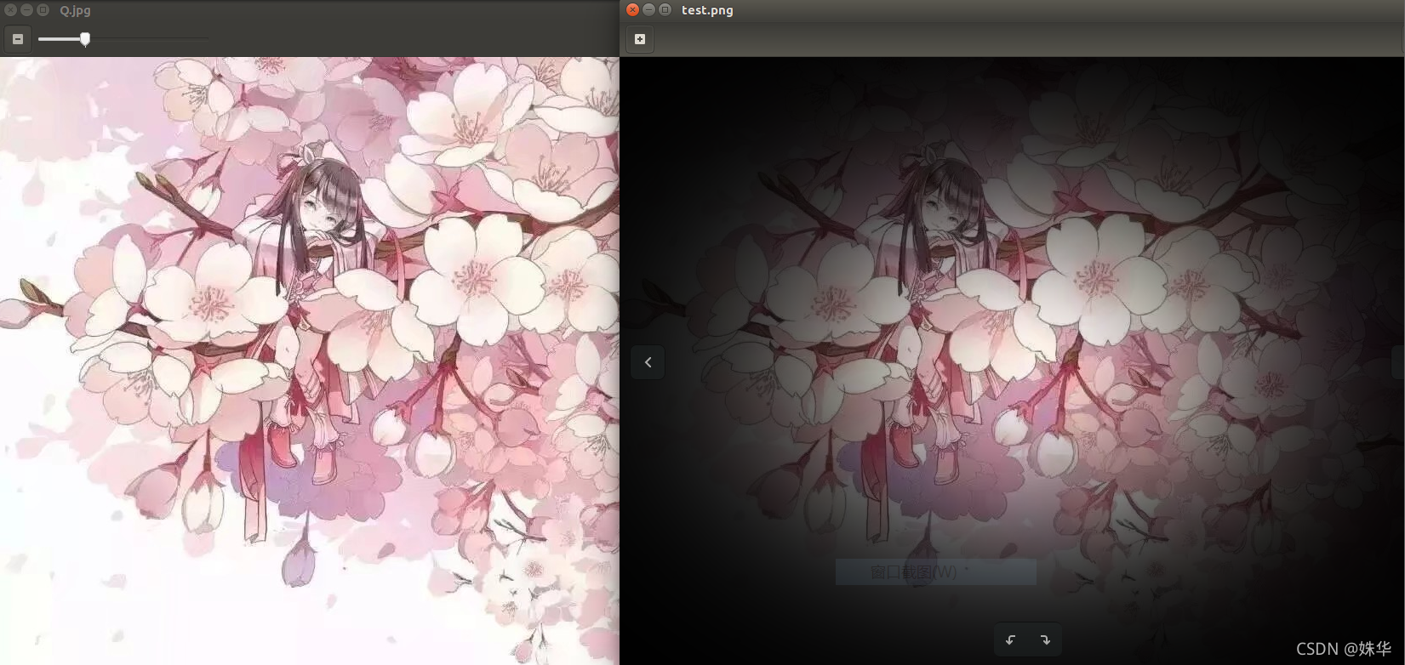This screenshot has width=1405, height=665.
Task: Click the test.png window title text
Action: coord(707,11)
